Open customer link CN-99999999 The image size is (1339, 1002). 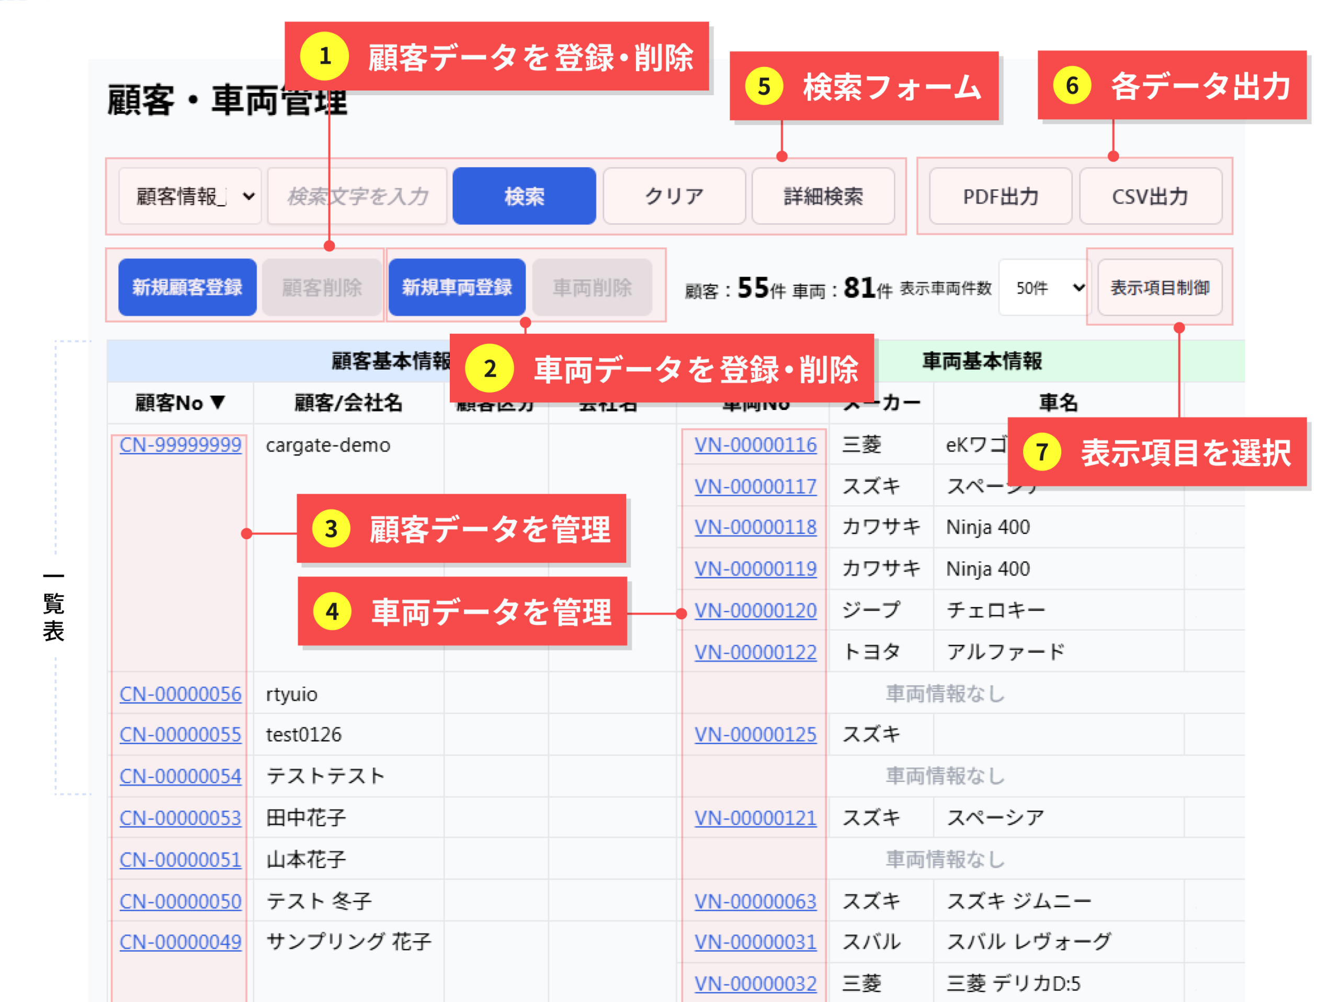pos(180,445)
